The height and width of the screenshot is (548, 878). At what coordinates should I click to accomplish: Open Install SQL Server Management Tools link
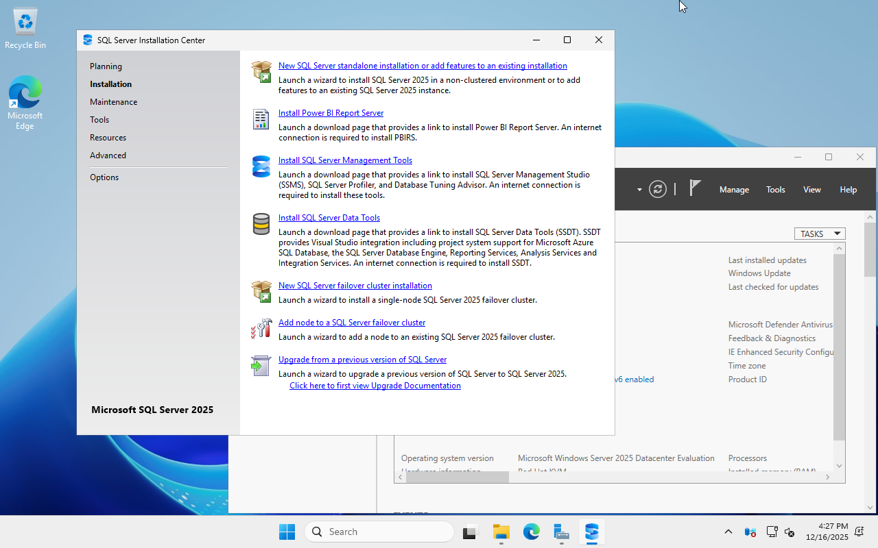point(345,160)
